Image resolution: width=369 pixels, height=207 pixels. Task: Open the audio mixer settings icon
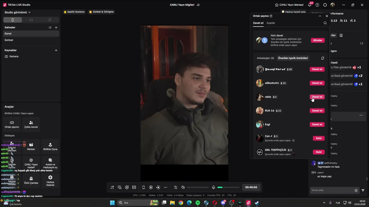[176, 187]
